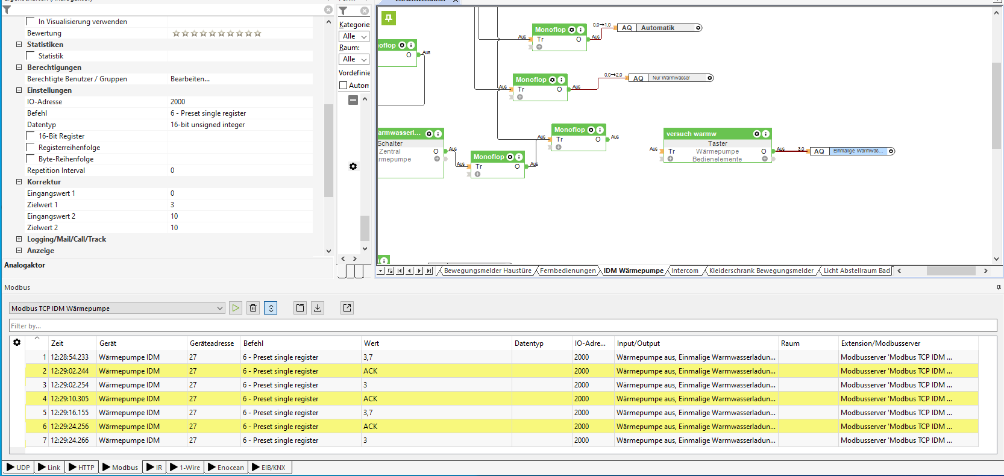This screenshot has height=476, width=1004.
Task: Click into the Filter by... field
Action: [503, 326]
